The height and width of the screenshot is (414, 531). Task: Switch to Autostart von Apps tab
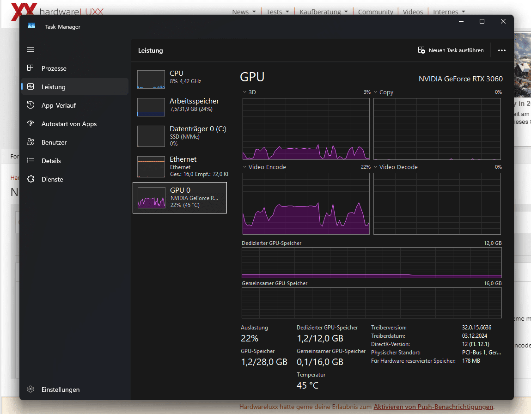pyautogui.click(x=69, y=124)
